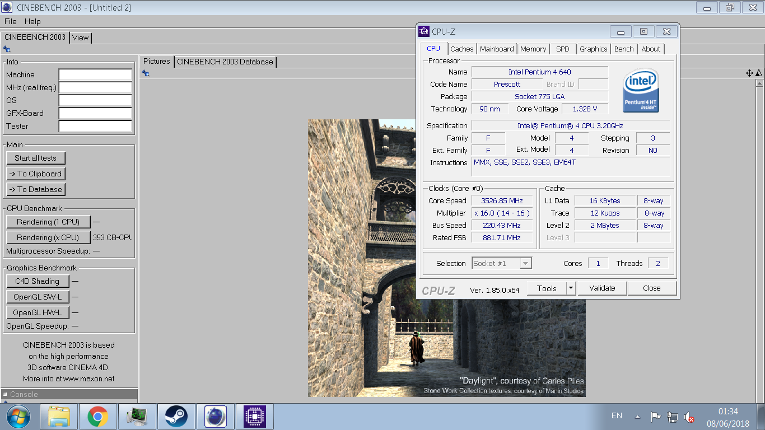Click the Tools button in CPU-Z
Viewport: 765px width, 430px height.
(x=547, y=288)
